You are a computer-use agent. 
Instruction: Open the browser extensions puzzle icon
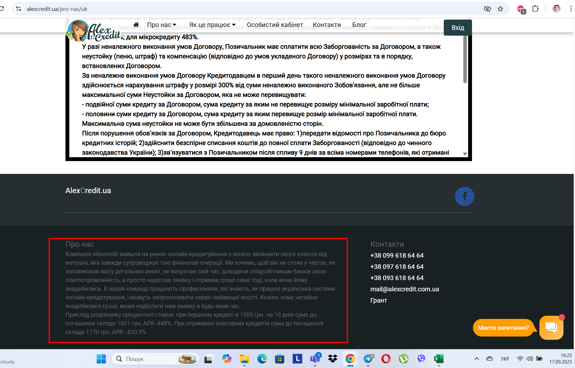pos(535,9)
